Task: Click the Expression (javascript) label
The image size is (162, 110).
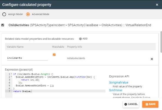Action: click(x=19, y=70)
